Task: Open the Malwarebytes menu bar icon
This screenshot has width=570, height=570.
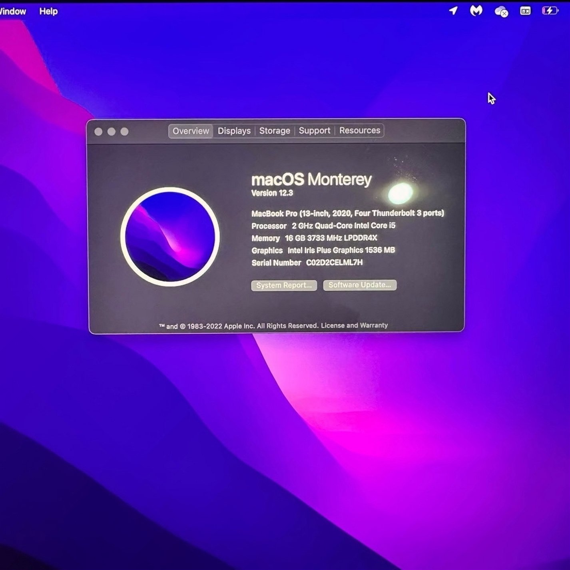Action: [x=476, y=11]
